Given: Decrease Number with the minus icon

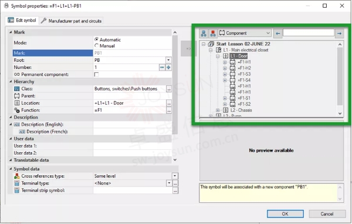Looking at the screenshot, I should click(x=162, y=67).
